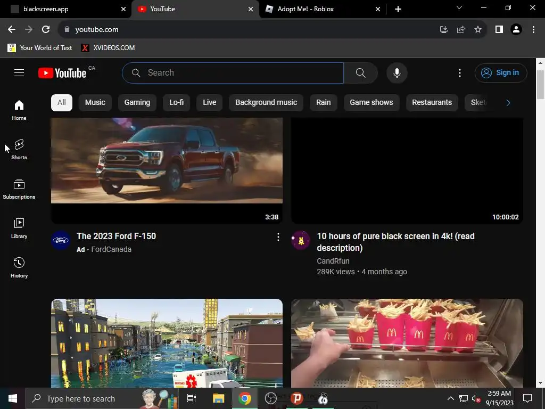Open Your World of Text bookmark
This screenshot has height=409, width=545.
(40, 47)
